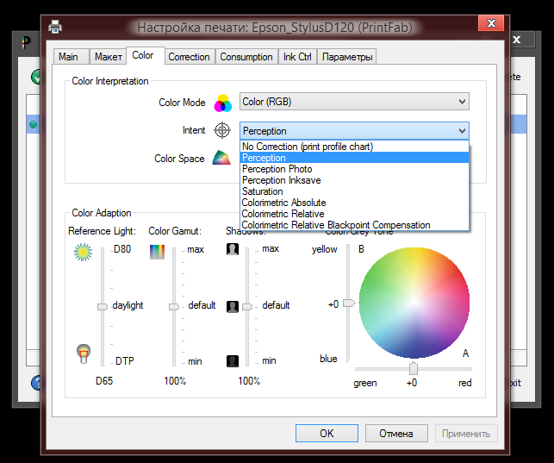Close the print settings dialog

491,23
